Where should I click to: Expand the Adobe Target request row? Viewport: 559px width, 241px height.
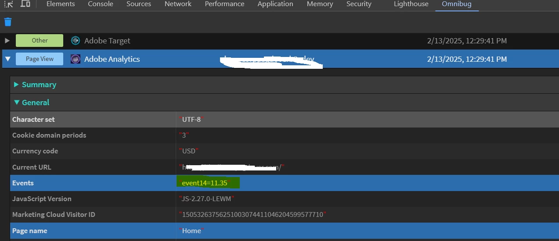tap(7, 41)
